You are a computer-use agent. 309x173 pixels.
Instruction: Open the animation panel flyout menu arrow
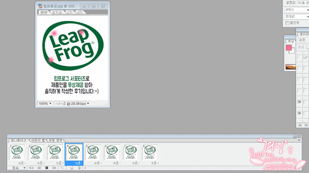(x=299, y=140)
